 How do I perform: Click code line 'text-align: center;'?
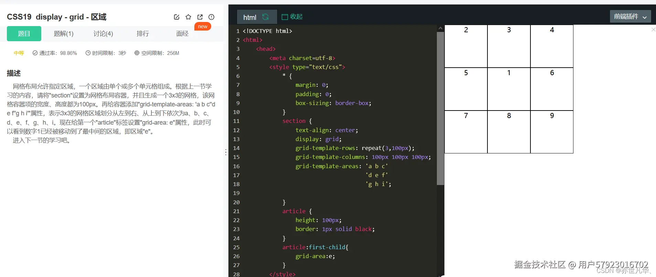326,130
